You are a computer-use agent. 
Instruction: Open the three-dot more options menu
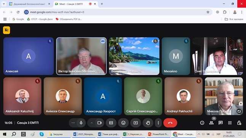coord(158,123)
